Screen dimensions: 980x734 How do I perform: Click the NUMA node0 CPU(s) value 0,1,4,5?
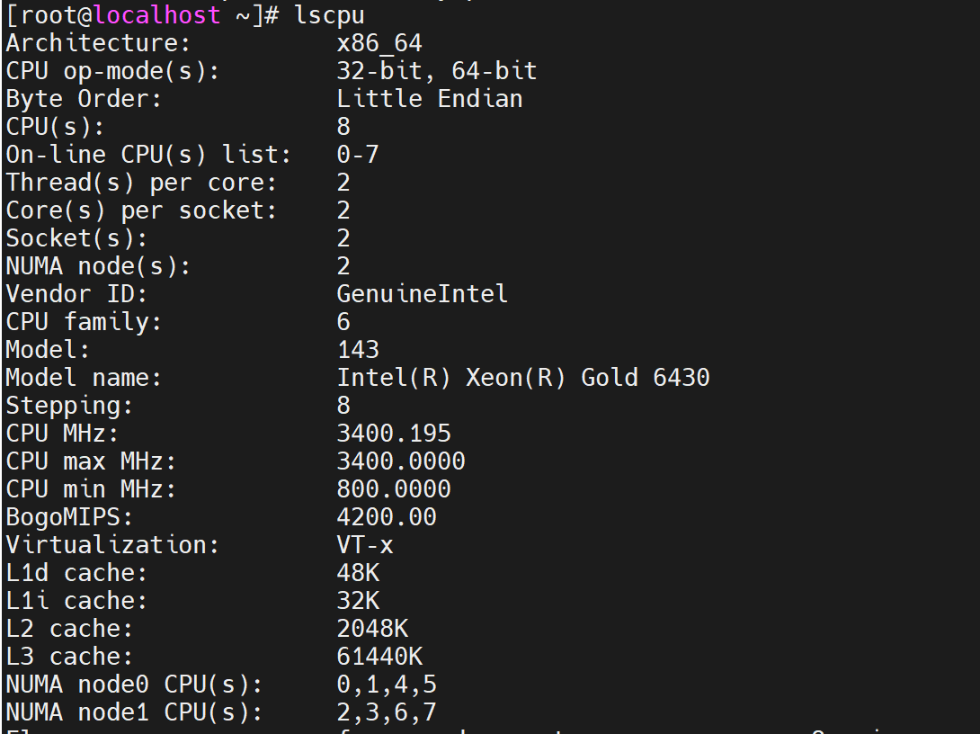[387, 685]
